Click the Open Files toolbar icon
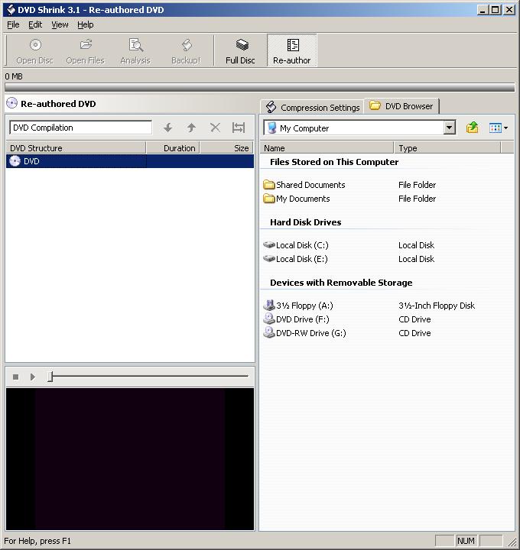This screenshot has height=550, width=520. 86,51
